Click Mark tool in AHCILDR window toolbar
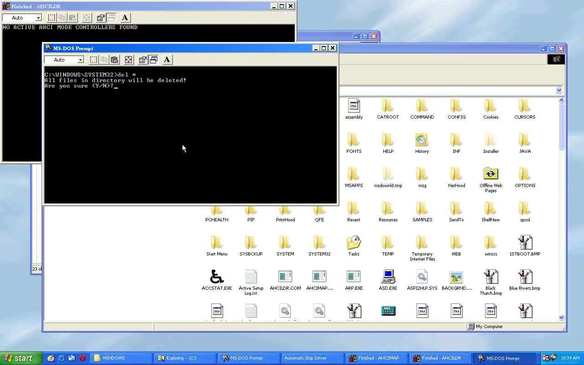584x365 pixels. (x=52, y=18)
